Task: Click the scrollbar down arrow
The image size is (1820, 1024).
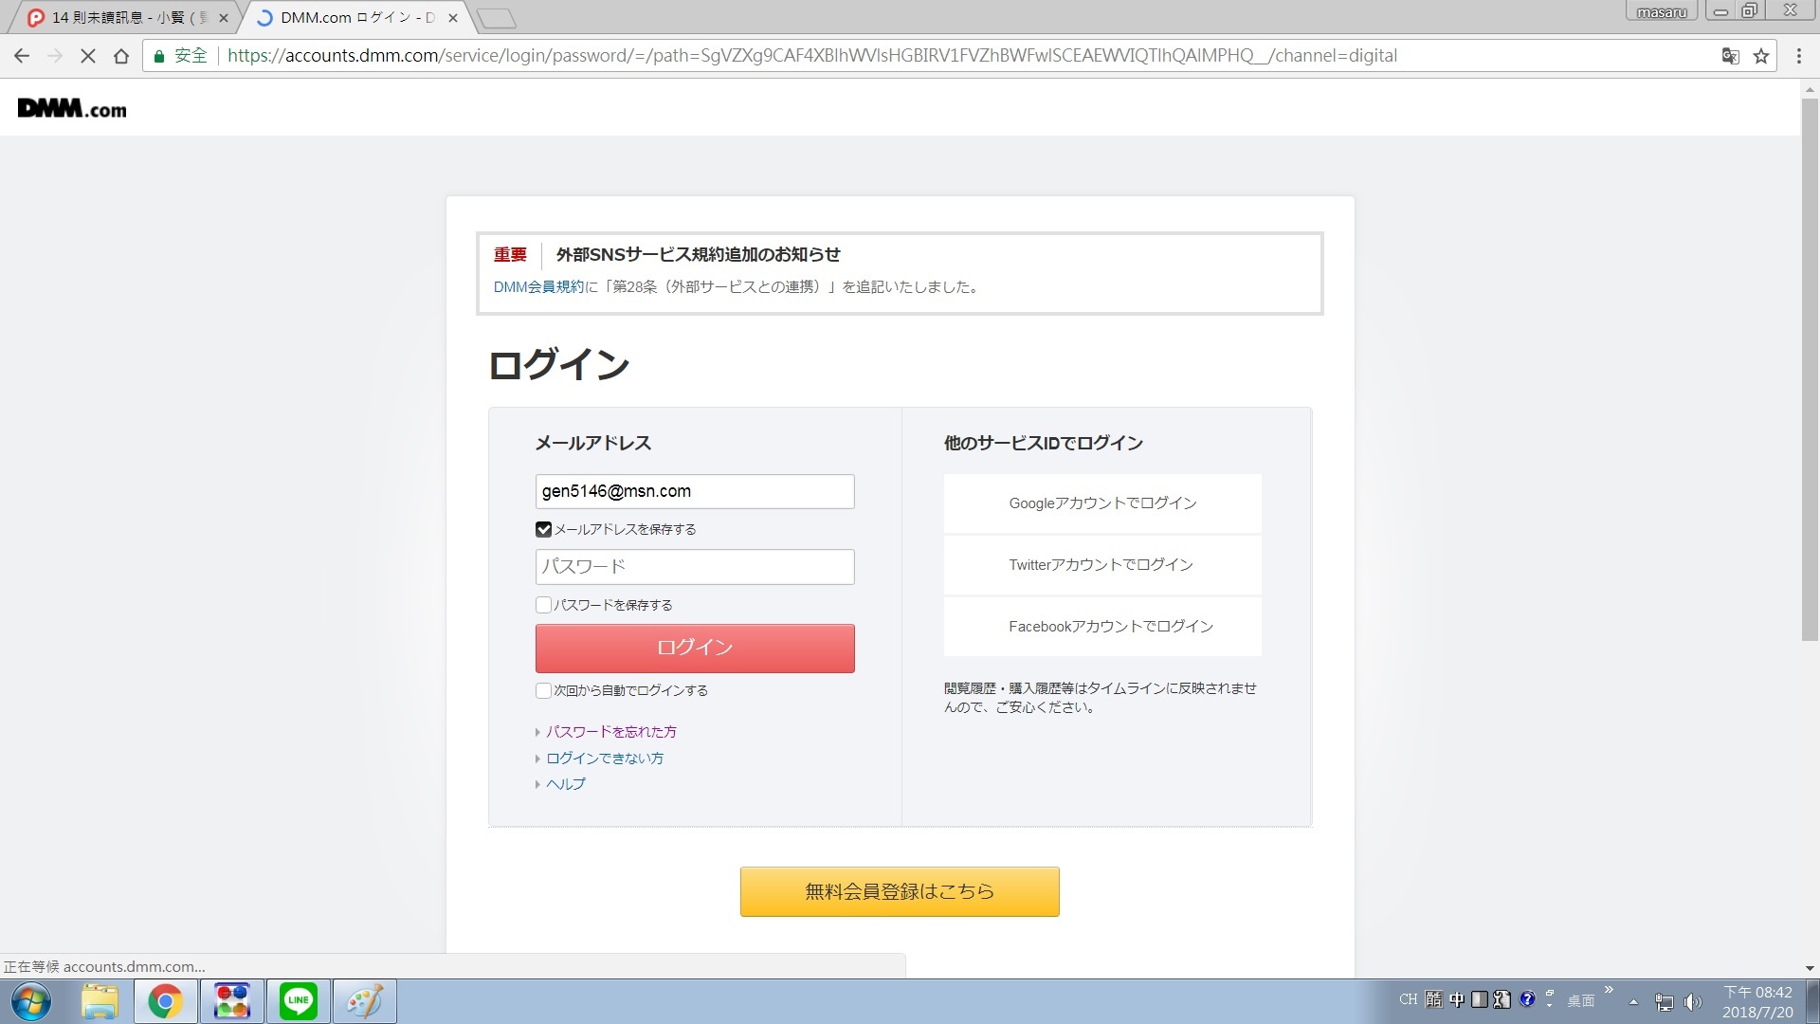Action: [1810, 968]
